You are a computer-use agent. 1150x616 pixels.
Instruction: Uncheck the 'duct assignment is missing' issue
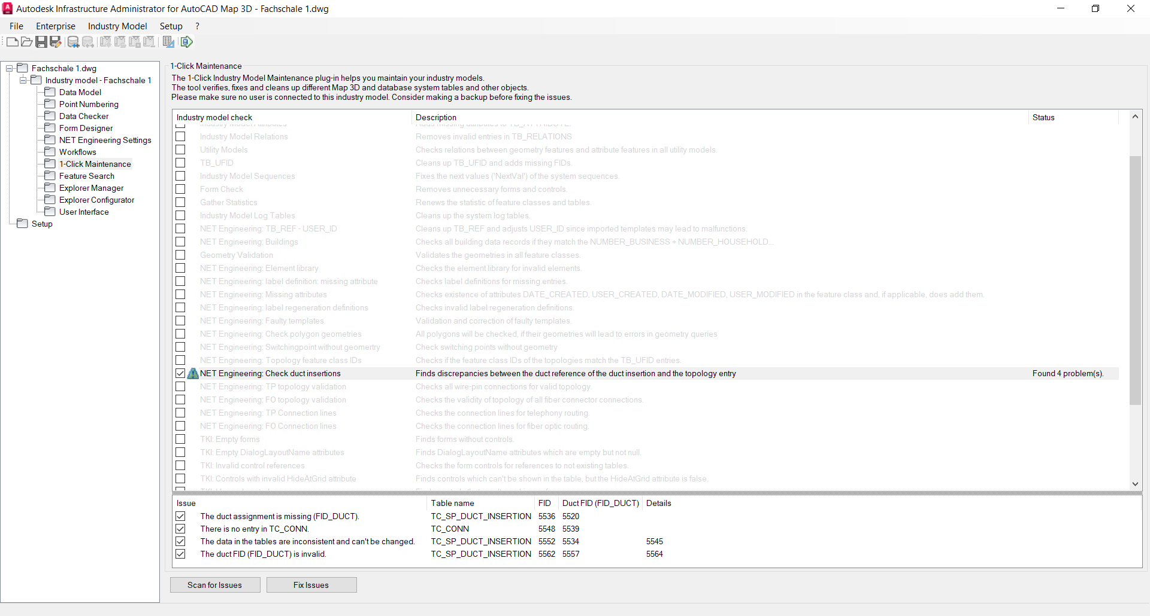point(180,516)
